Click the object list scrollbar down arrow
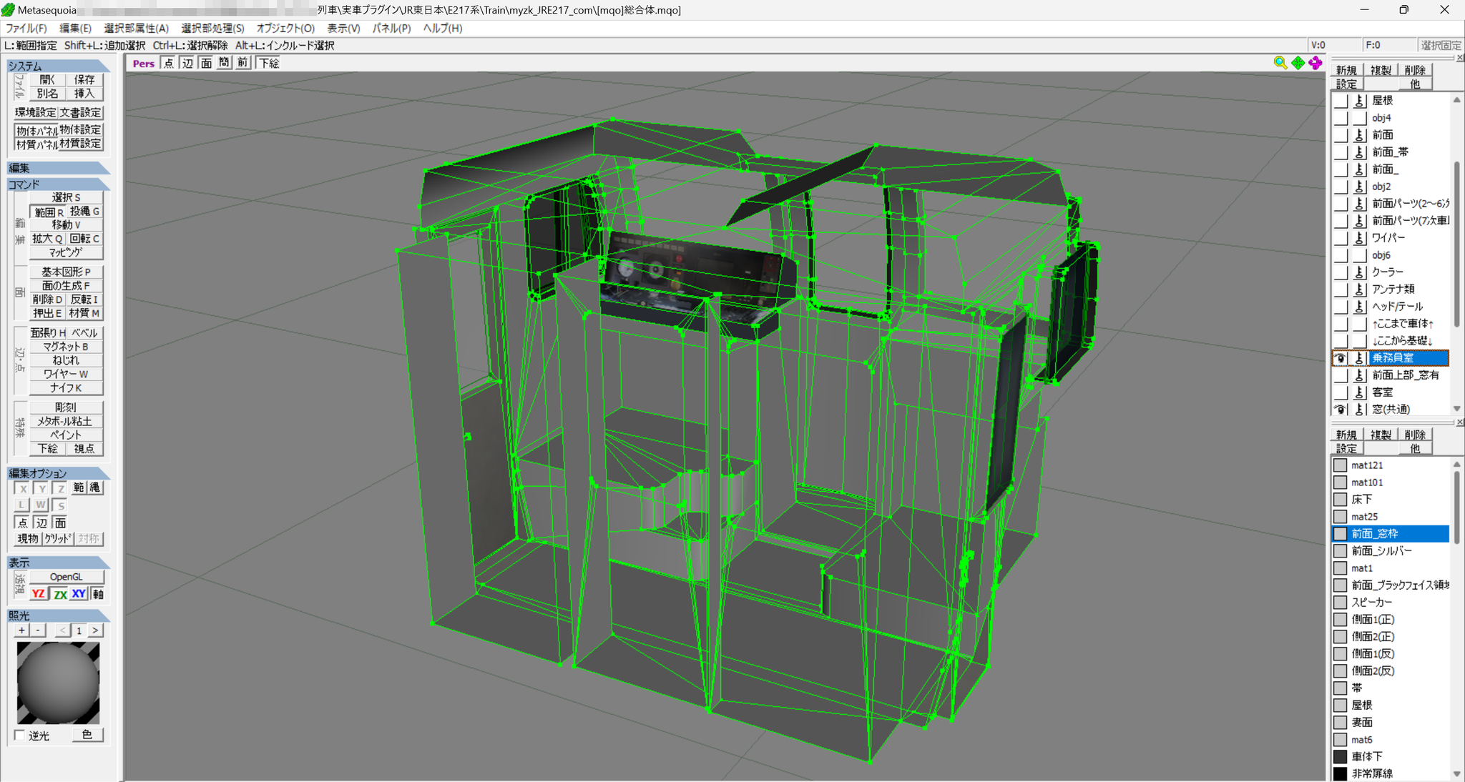 click(1457, 409)
